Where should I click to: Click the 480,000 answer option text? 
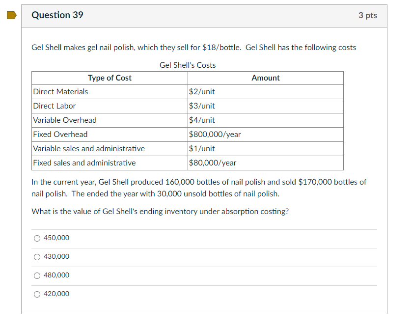click(x=56, y=275)
